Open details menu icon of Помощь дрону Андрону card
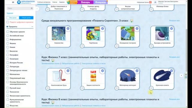Screen dimensions: 192x108 [82, 9]
